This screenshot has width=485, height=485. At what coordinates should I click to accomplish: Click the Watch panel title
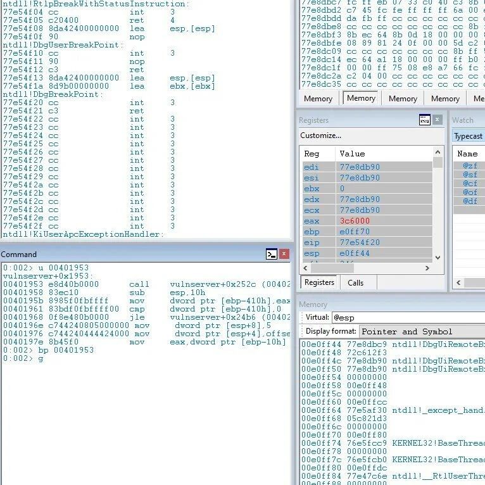coord(463,120)
